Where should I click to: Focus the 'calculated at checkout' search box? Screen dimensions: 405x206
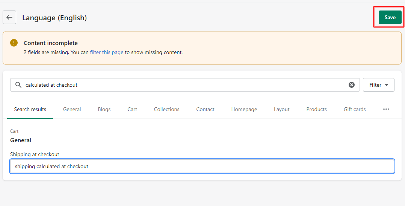point(185,85)
